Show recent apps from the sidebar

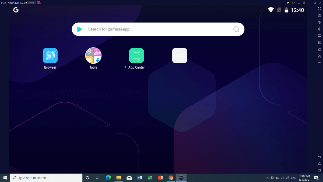click(x=320, y=170)
